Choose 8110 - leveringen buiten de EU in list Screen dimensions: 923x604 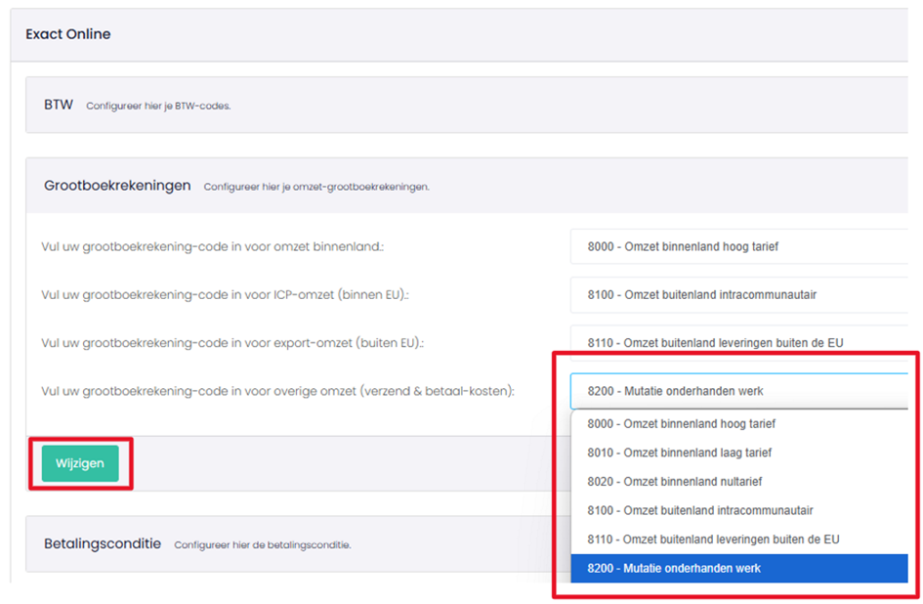coord(738,539)
